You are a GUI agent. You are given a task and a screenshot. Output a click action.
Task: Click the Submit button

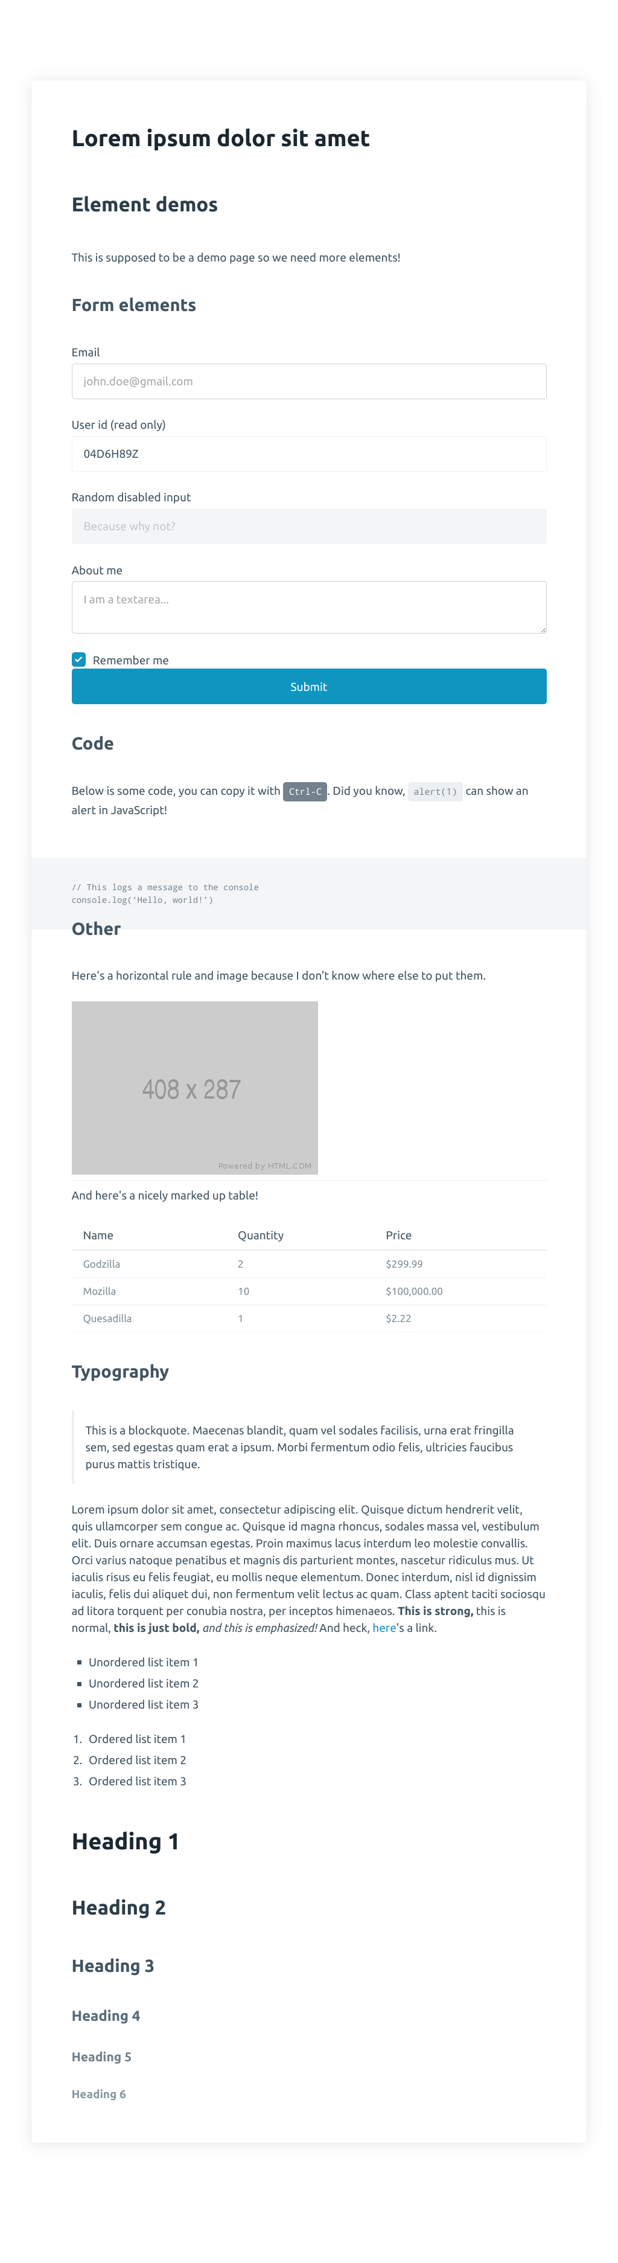(308, 686)
